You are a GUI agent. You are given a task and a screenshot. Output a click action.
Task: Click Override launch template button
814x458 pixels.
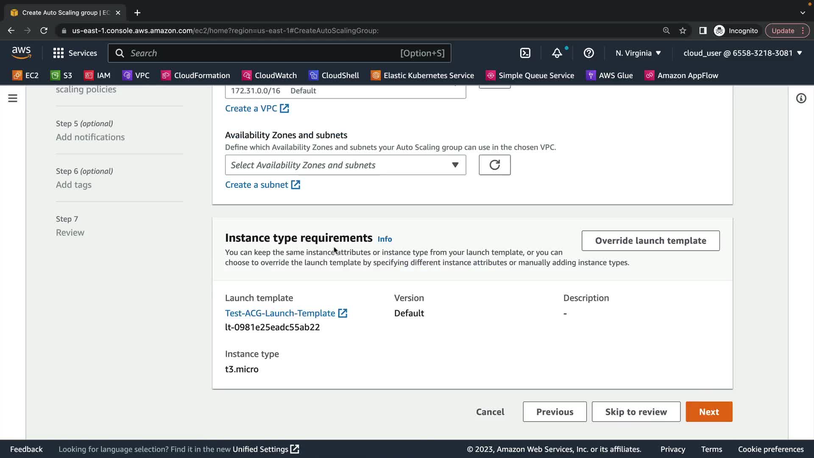click(650, 241)
